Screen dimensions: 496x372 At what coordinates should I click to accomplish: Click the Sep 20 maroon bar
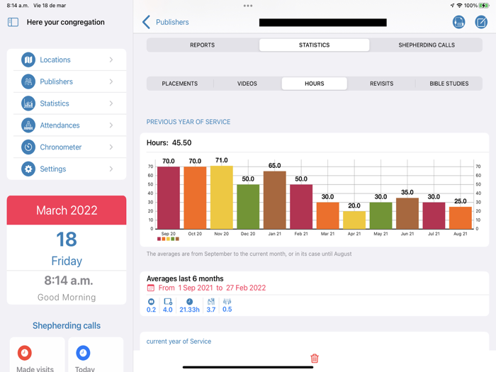click(169, 198)
